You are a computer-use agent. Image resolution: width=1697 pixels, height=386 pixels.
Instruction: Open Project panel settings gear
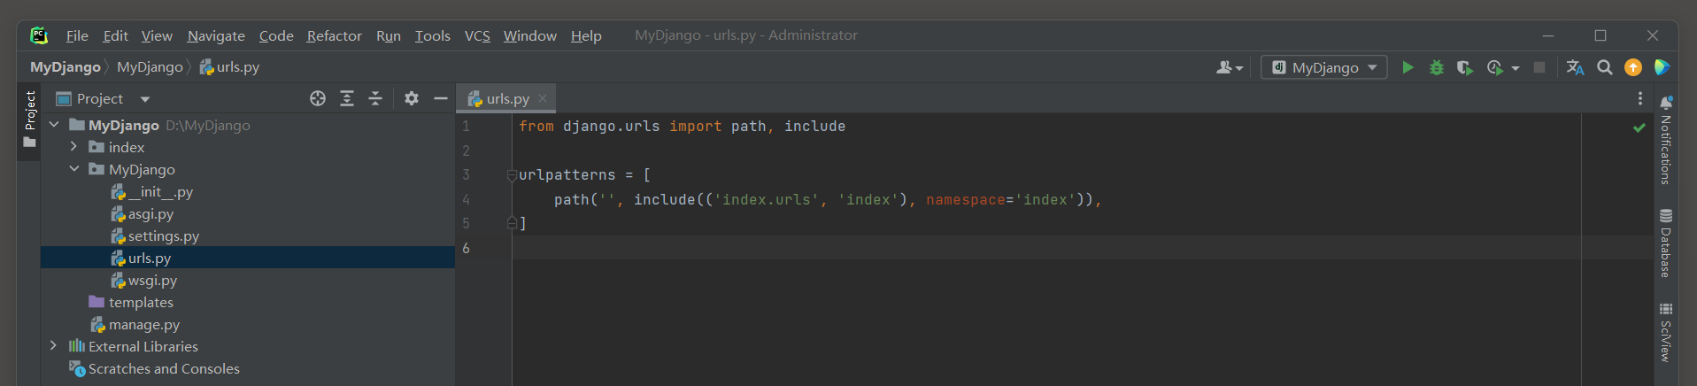(412, 98)
